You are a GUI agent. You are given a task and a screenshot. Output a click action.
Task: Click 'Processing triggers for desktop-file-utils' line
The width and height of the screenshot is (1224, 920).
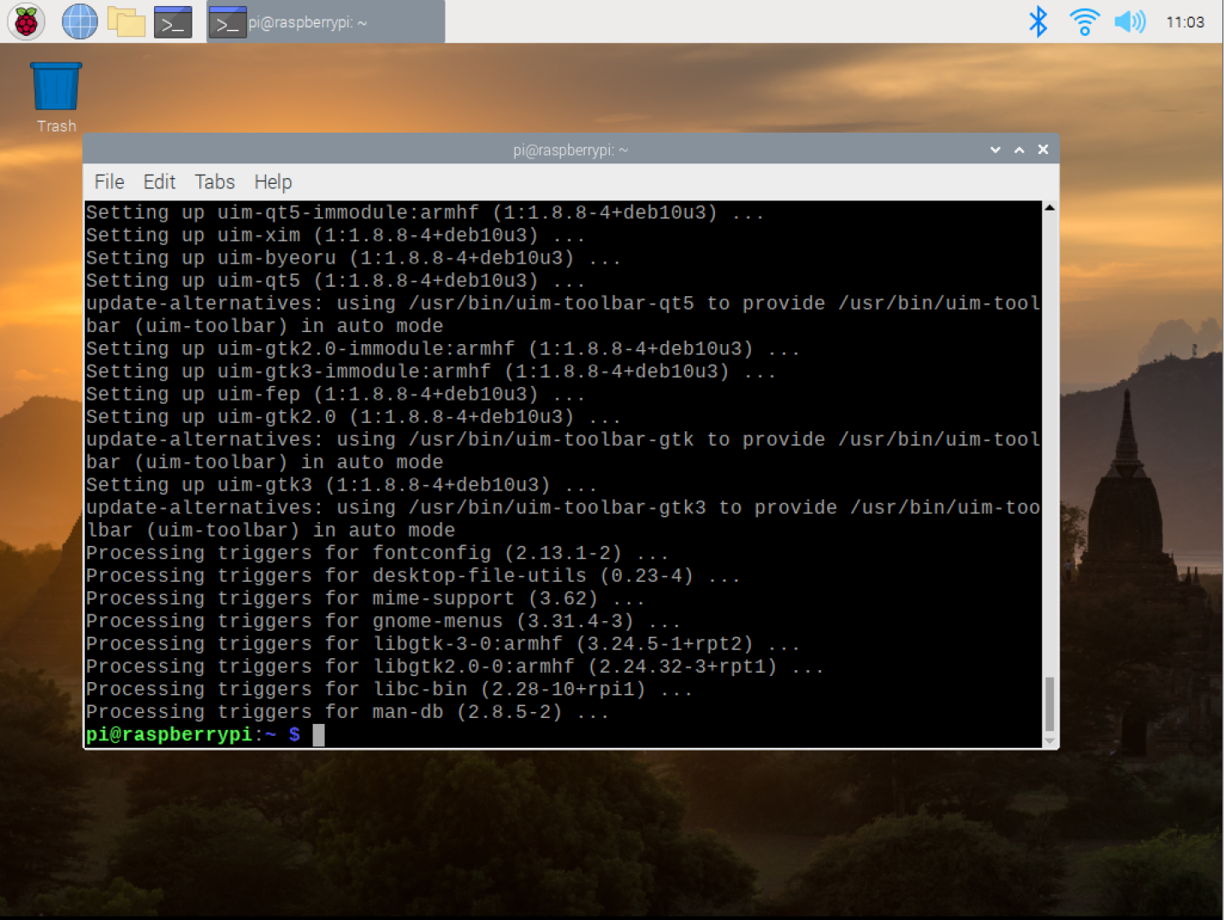[x=413, y=575]
